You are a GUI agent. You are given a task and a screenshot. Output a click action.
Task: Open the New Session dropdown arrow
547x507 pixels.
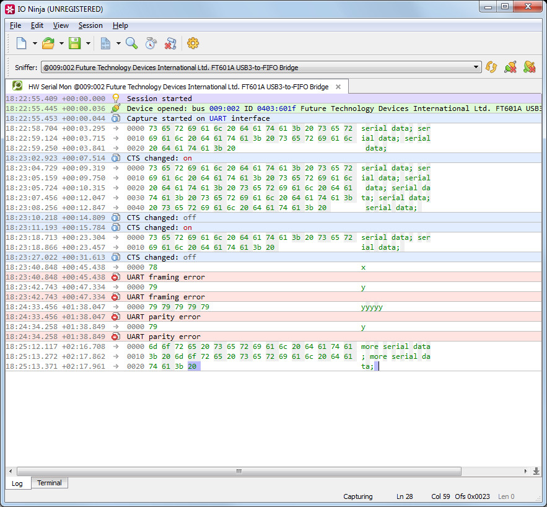tap(35, 43)
